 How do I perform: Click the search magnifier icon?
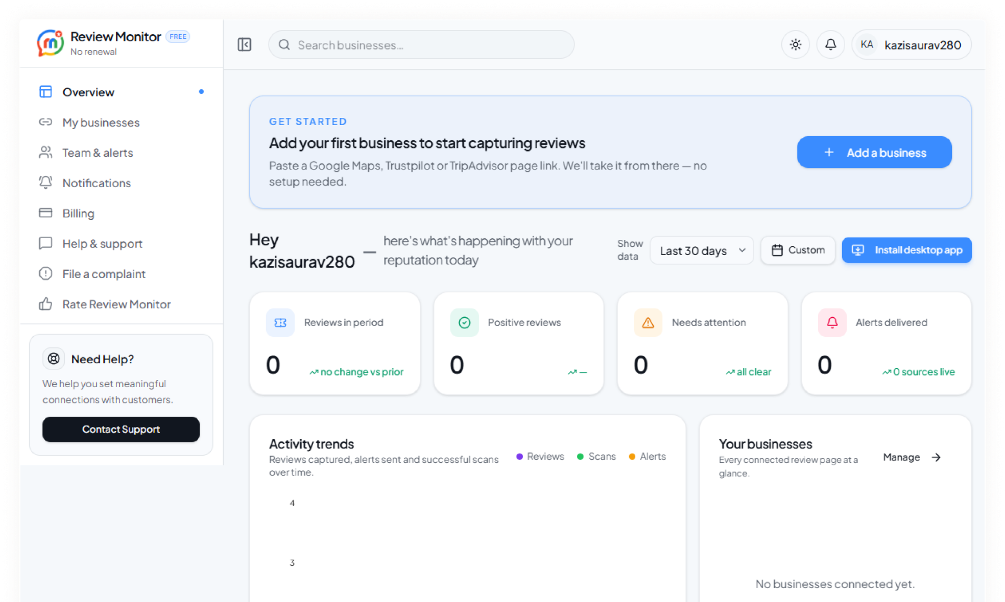[284, 45]
